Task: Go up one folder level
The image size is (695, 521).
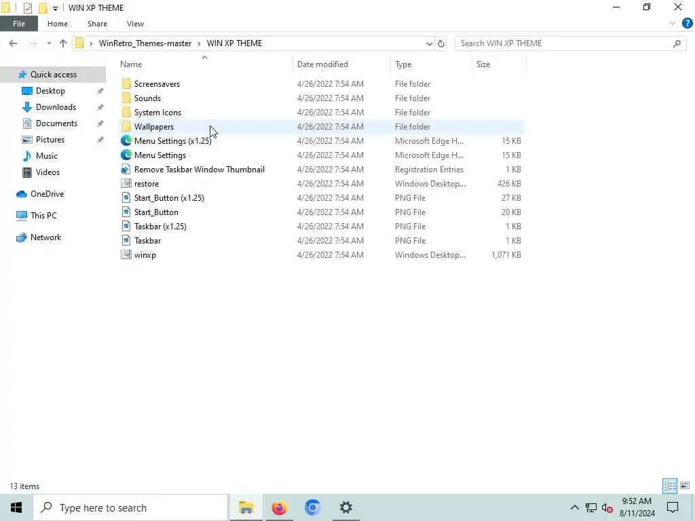Action: click(63, 43)
